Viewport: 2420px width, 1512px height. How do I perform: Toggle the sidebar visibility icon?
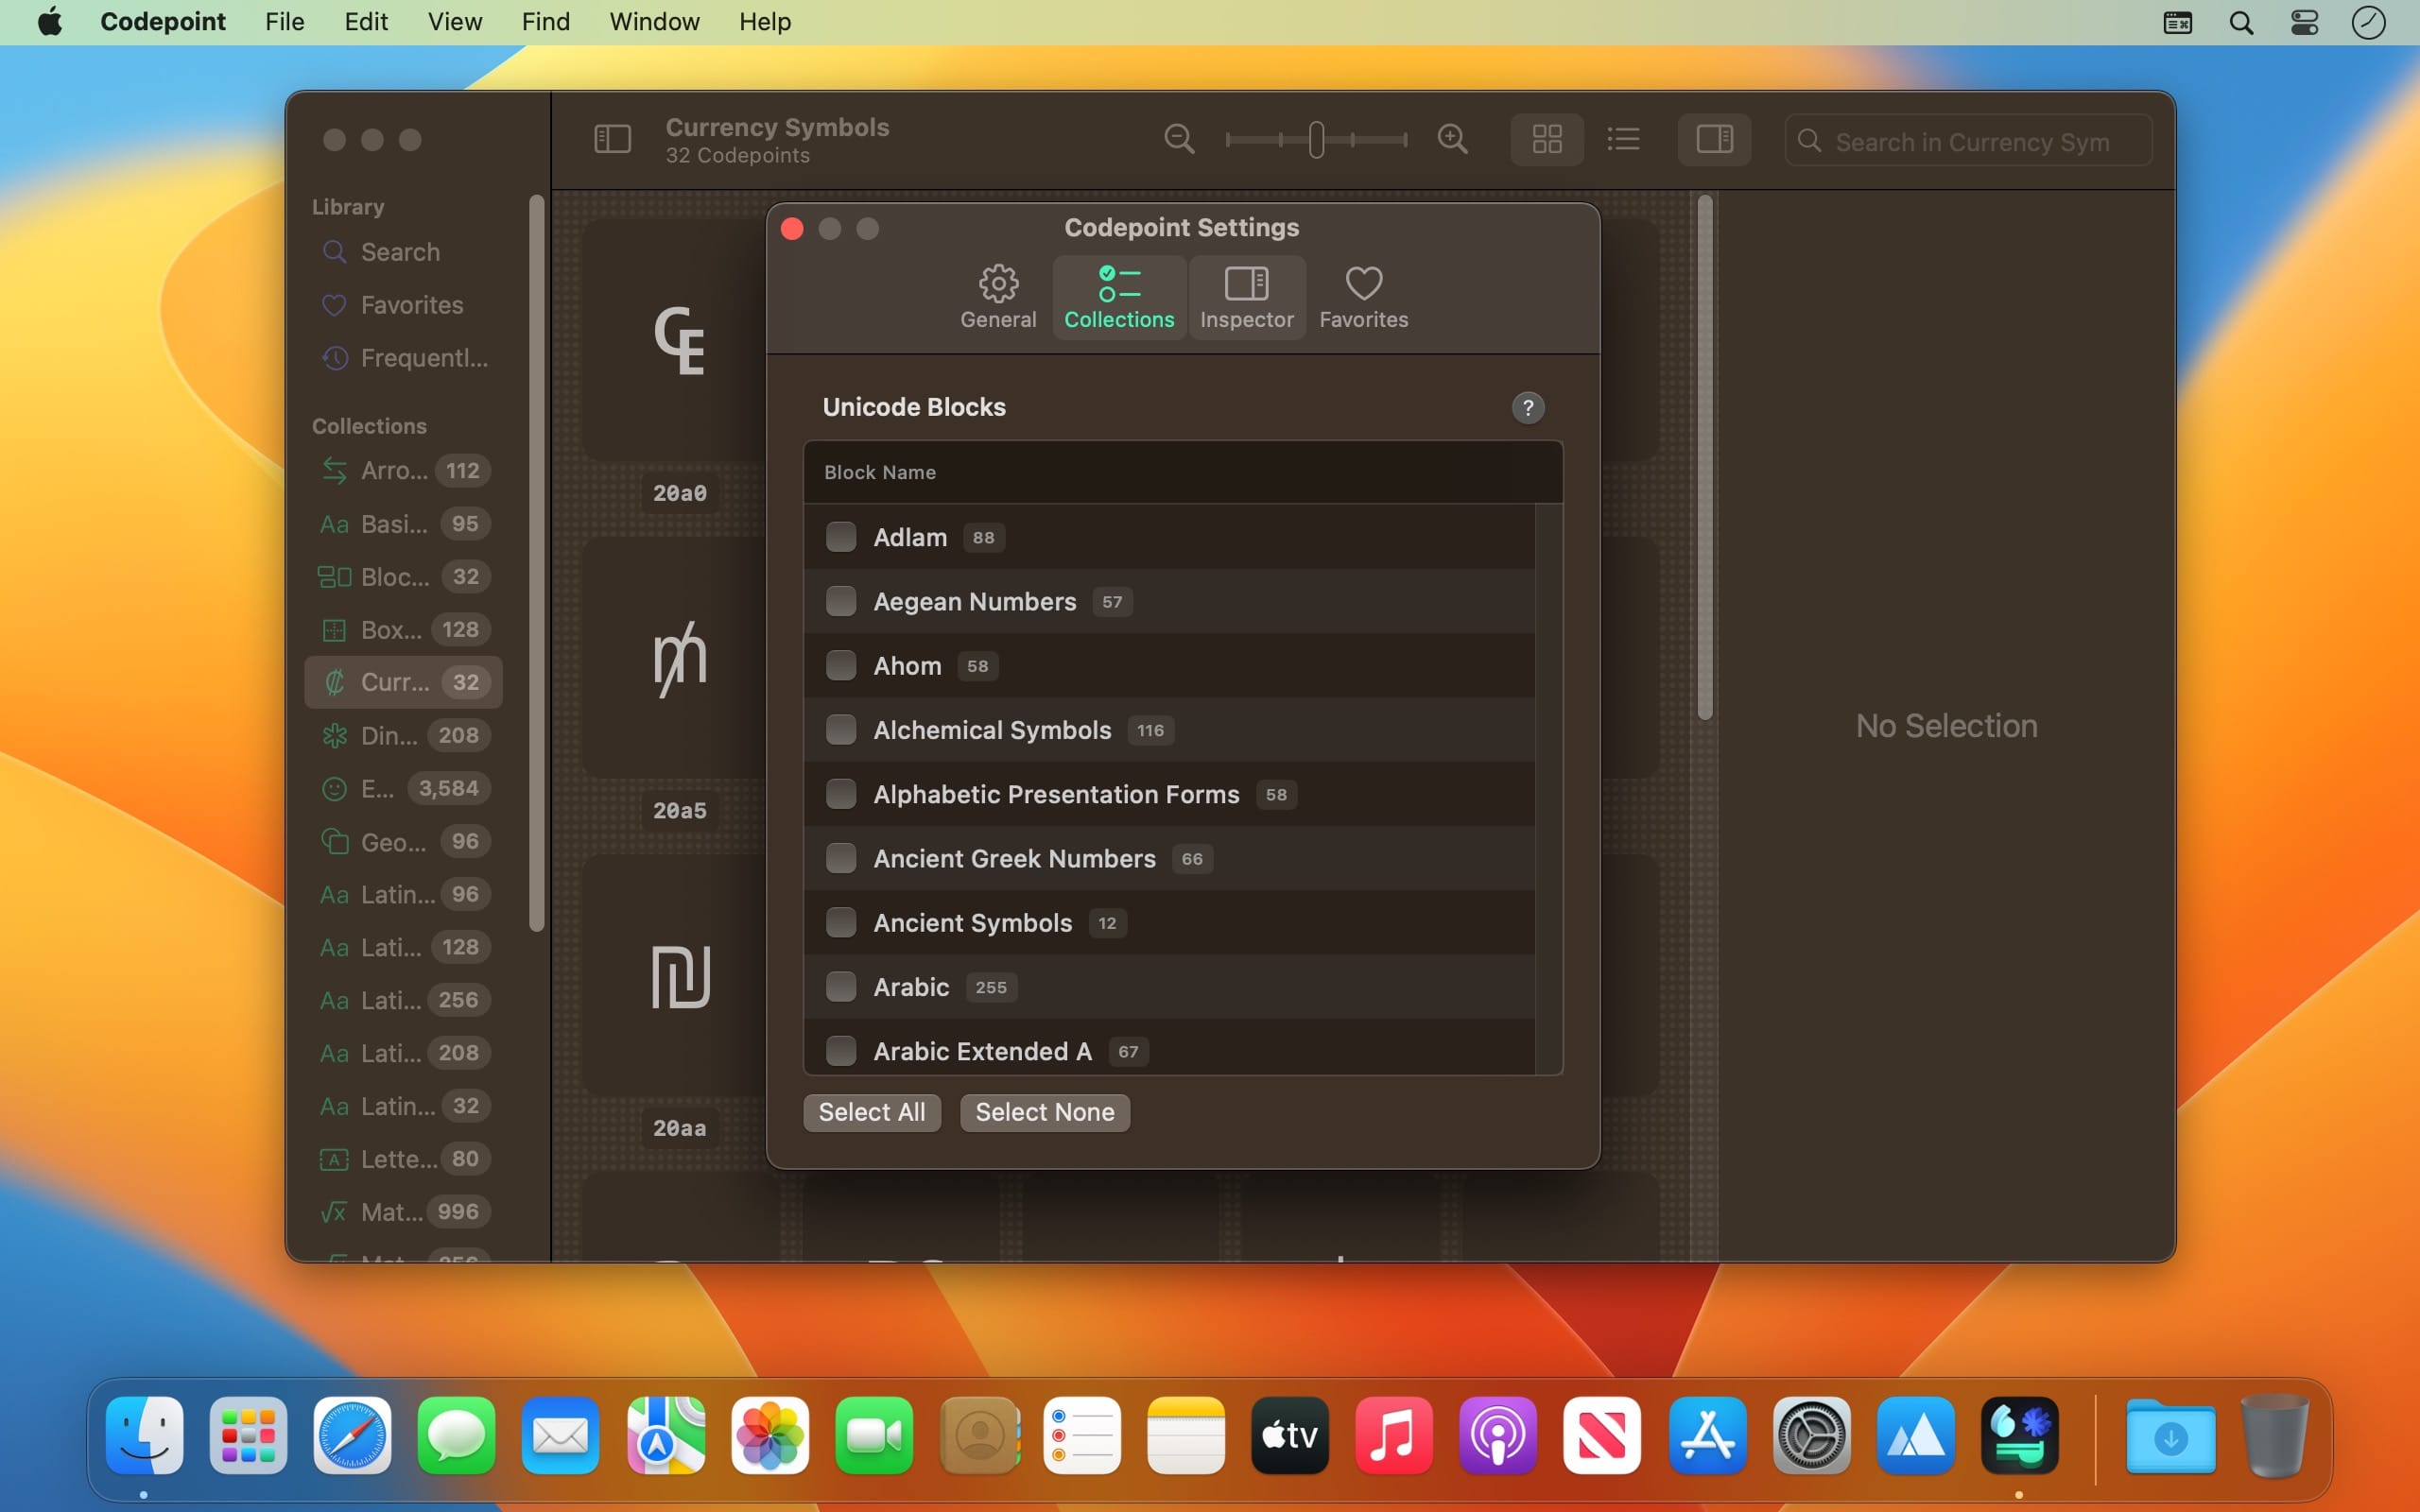[612, 139]
